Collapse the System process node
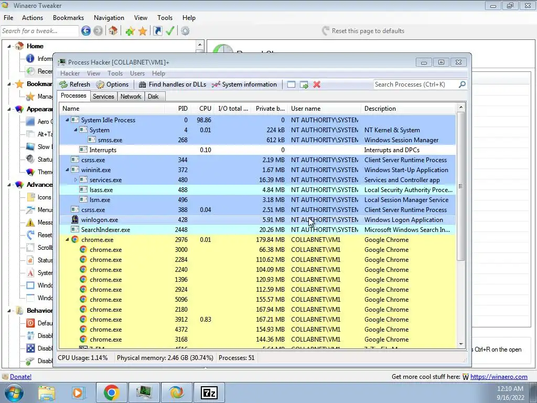The height and width of the screenshot is (403, 537). 76,130
